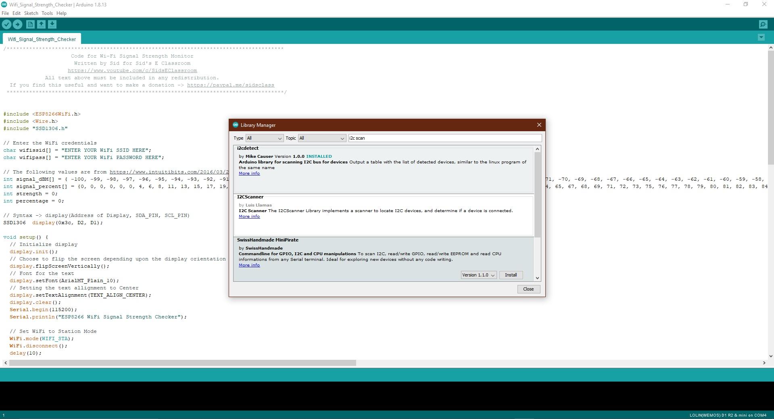Open the Serial Monitor magnifier icon

click(x=763, y=25)
